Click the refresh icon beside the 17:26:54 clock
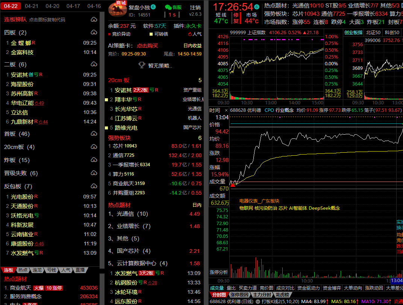Viewport: 403px width, 305px height. point(257,7)
